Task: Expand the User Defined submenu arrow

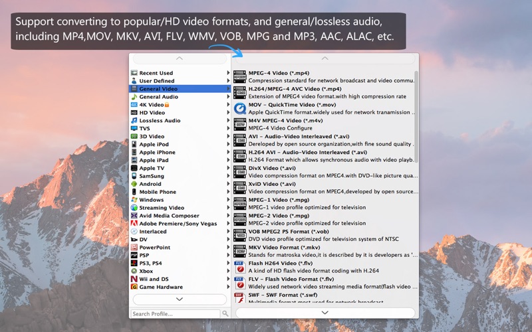Action: [x=228, y=80]
